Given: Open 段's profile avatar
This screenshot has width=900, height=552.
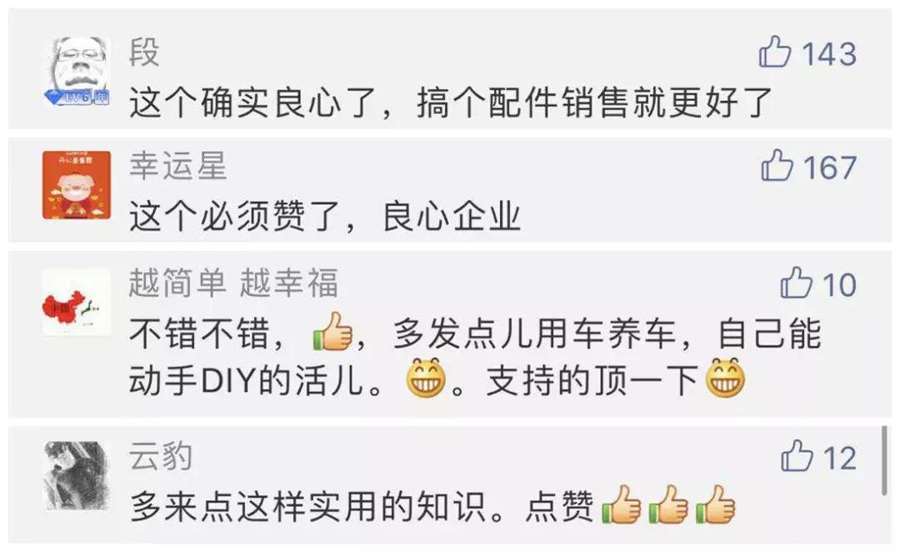Looking at the screenshot, I should [x=77, y=71].
